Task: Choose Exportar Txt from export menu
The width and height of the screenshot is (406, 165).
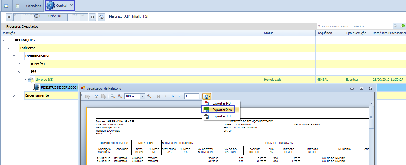Action: point(221,116)
